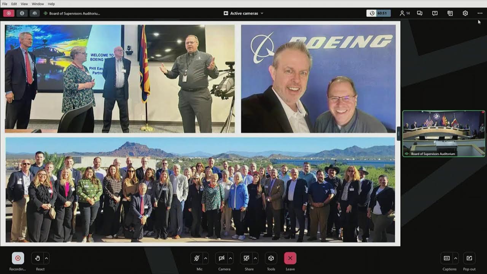The width and height of the screenshot is (487, 274).
Task: Click the shared Boeing photo collage content
Action: (x=200, y=134)
